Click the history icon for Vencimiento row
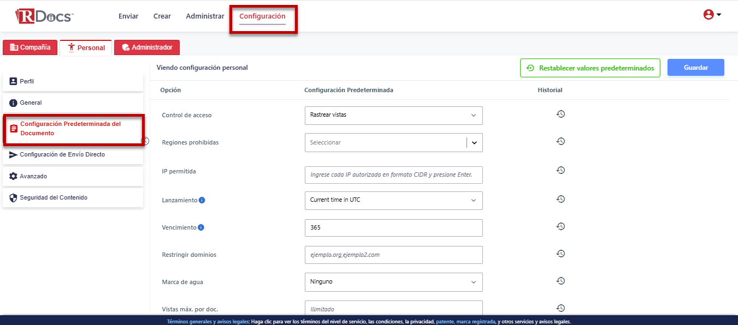Screen dimensions: 738x325 (560, 226)
